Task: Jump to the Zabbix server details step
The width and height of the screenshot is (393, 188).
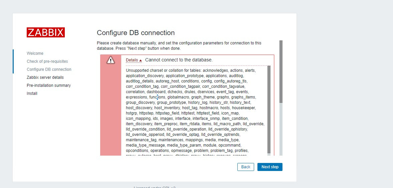Action: (45, 77)
